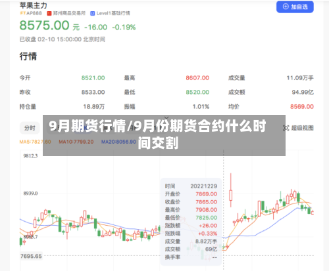Click the 苹果主力 contract title
The width and height of the screenshot is (329, 271).
pyautogui.click(x=33, y=5)
